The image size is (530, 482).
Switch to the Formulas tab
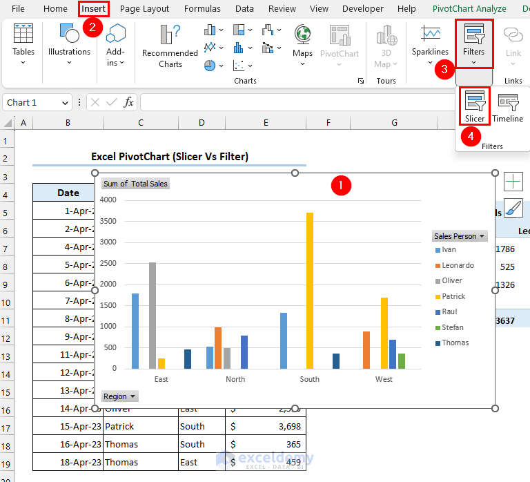click(202, 8)
